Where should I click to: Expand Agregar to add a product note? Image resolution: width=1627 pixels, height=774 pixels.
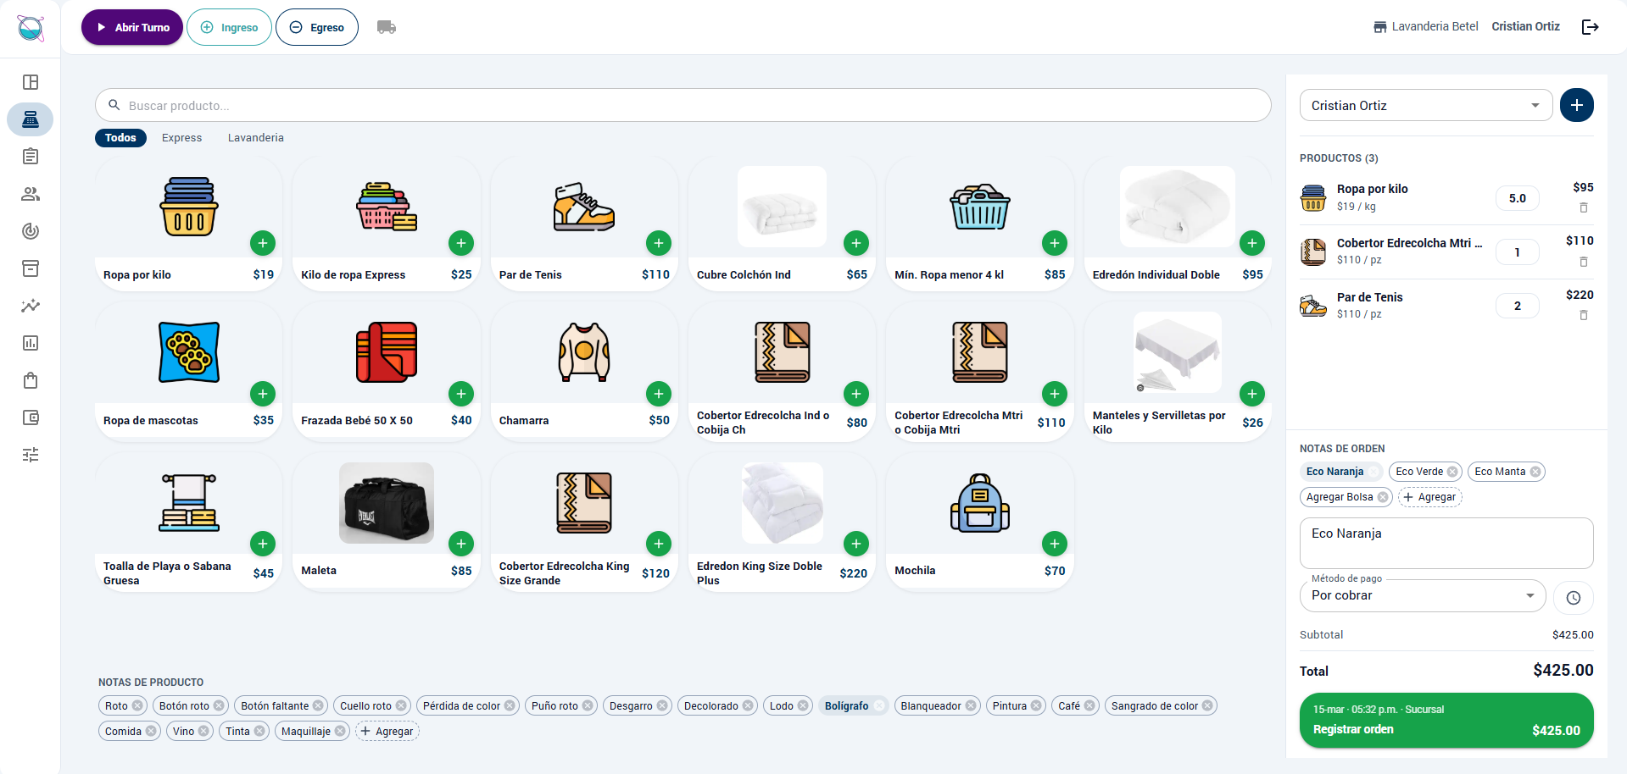pos(387,731)
